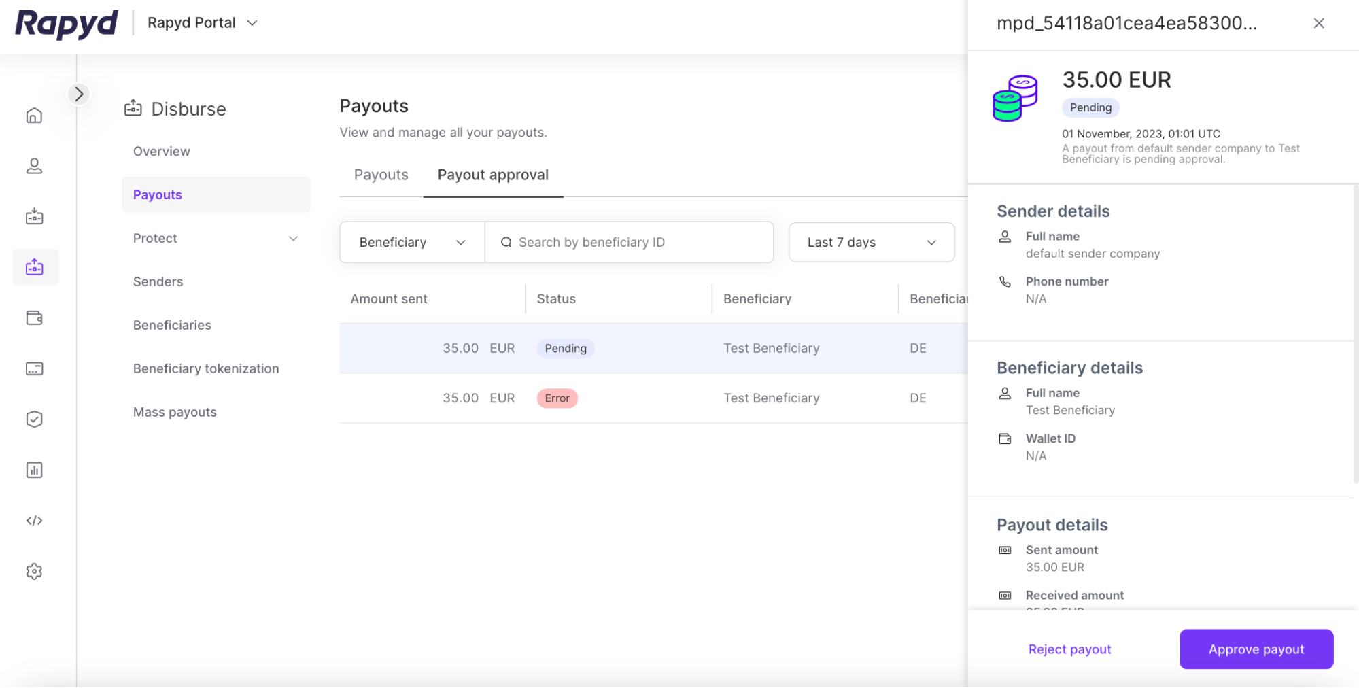1359x688 pixels.
Task: Select the Card issuing icon
Action: 34,368
